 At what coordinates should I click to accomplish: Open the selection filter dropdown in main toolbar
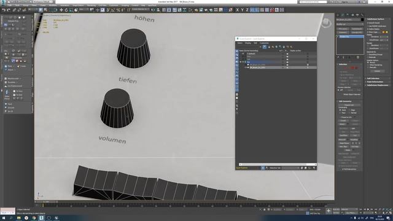coord(33,10)
